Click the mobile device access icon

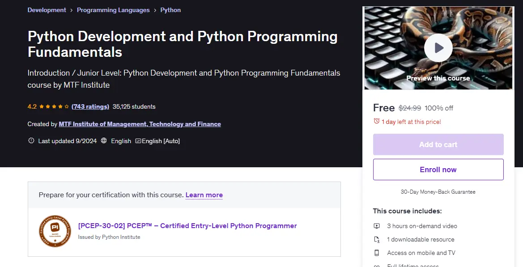pos(377,253)
